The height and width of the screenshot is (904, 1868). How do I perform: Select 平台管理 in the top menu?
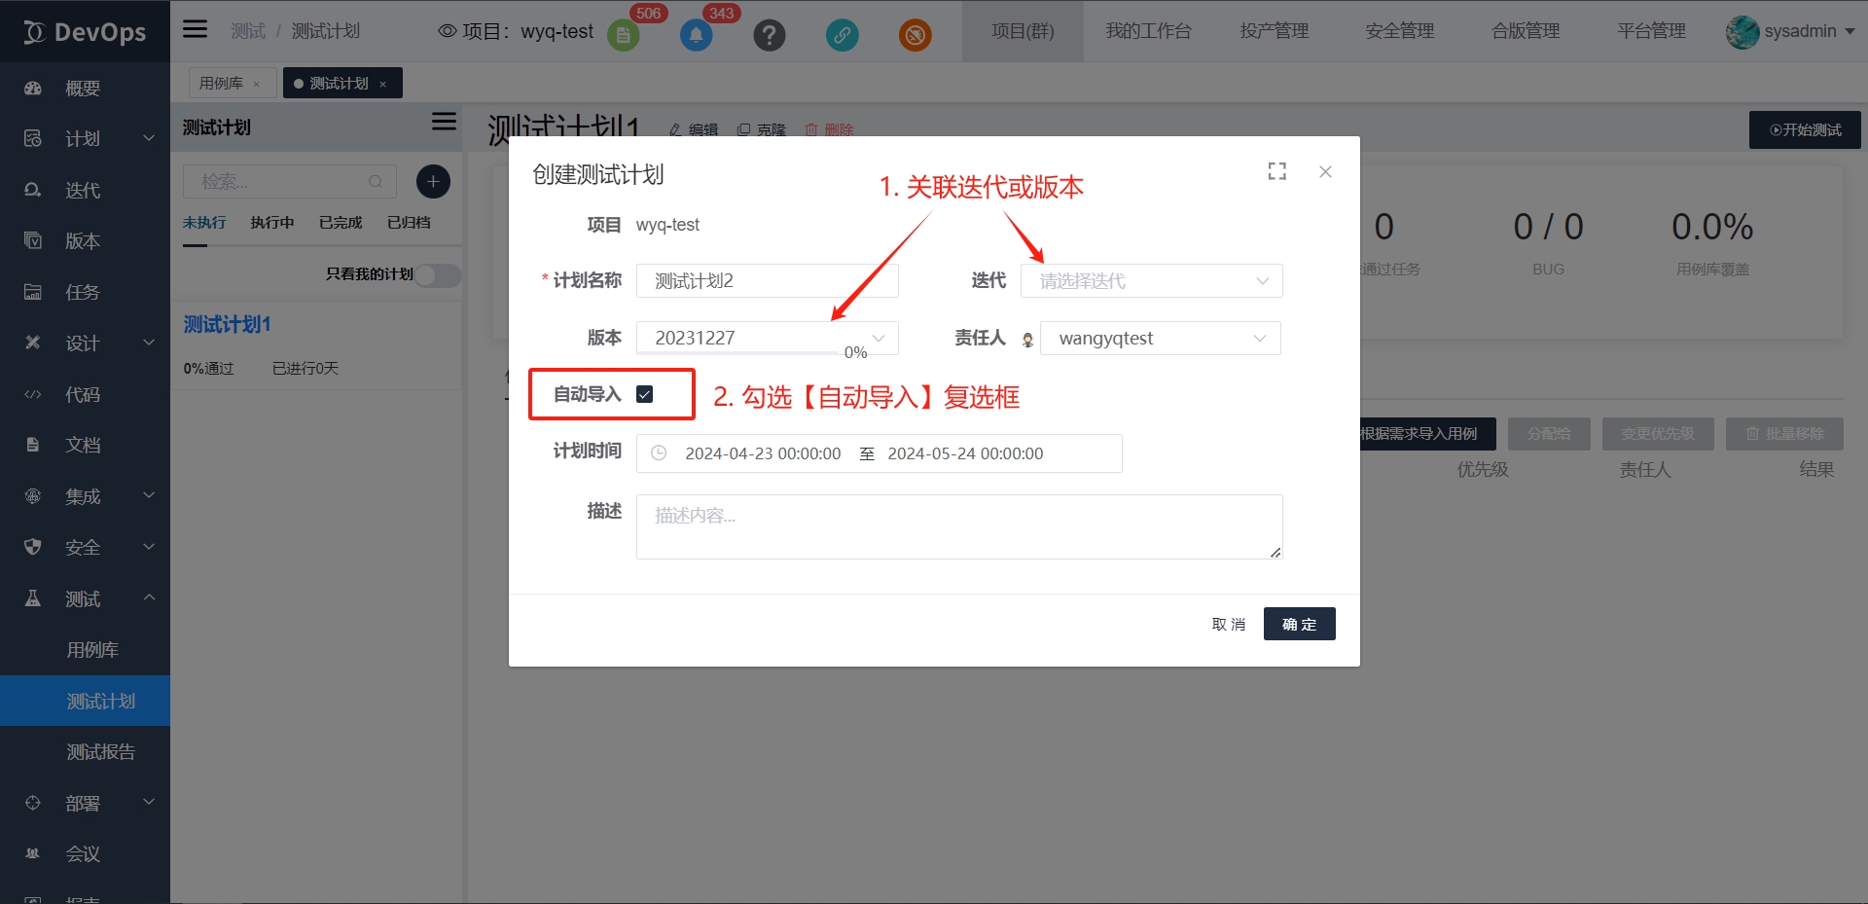tap(1650, 30)
